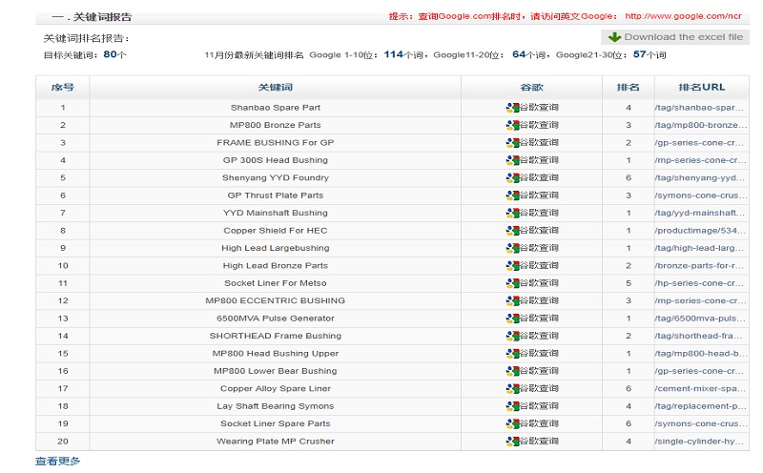Select keyword text GP Thrust Plate Parts
This screenshot has width=763, height=473.
(276, 195)
